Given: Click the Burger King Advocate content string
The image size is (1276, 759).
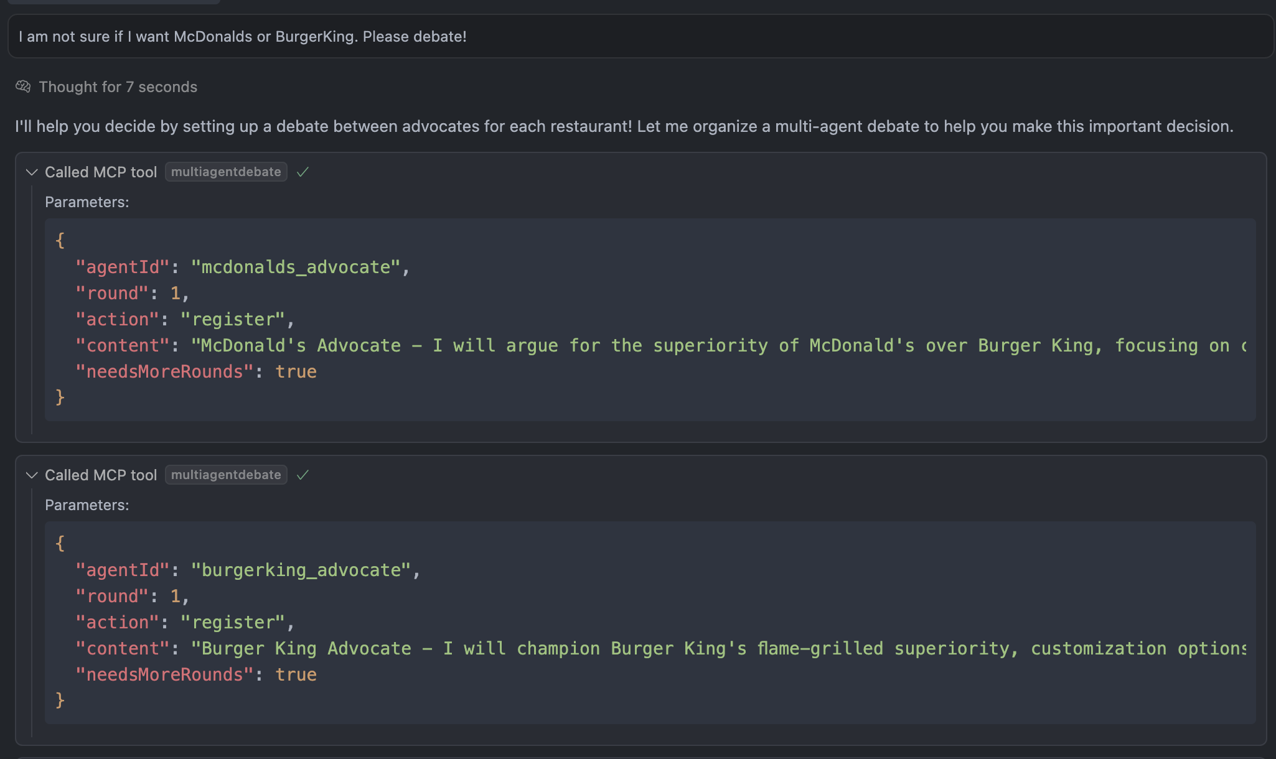Looking at the screenshot, I should coord(719,649).
